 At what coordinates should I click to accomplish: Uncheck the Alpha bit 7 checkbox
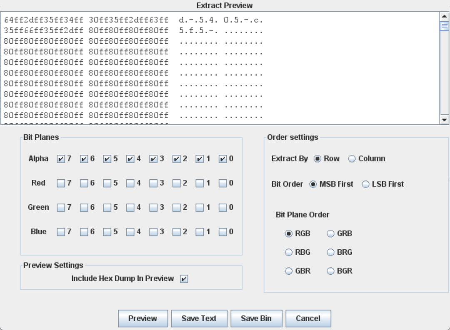point(61,159)
